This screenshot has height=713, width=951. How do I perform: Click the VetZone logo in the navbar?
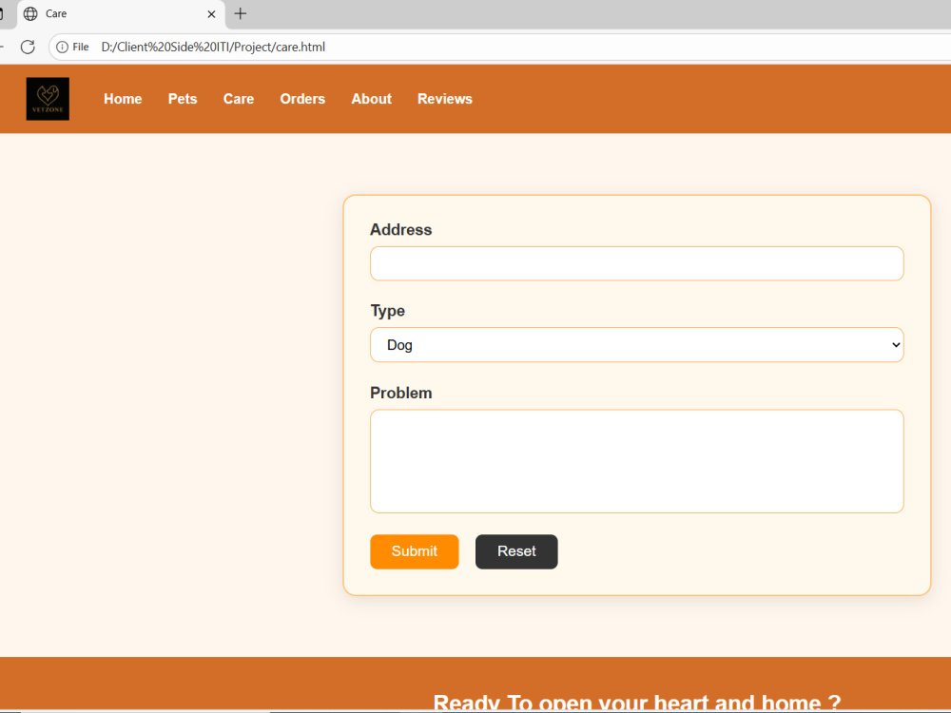click(48, 99)
